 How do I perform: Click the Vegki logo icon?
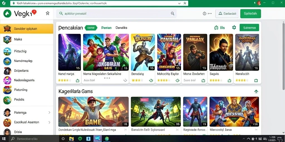point(7,14)
